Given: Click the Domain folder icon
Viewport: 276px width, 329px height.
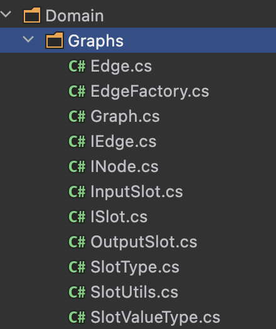Looking at the screenshot, I should (32, 15).
